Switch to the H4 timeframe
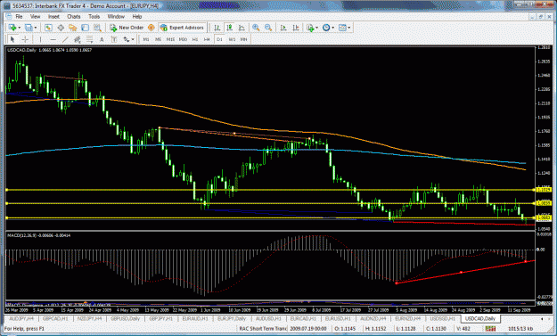 [x=207, y=39]
